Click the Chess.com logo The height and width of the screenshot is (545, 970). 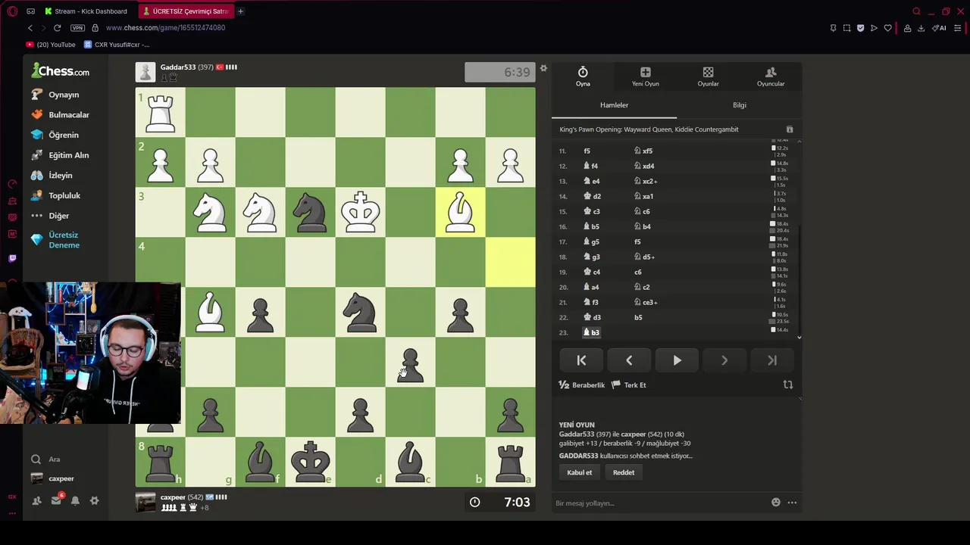(61, 71)
